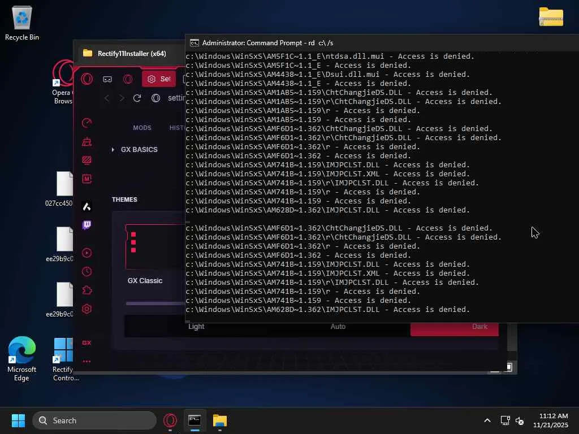Open the Recycle Bin on desktop

pyautogui.click(x=22, y=23)
